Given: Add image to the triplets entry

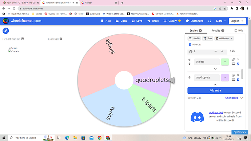Looking at the screenshot, I should tap(234, 64).
